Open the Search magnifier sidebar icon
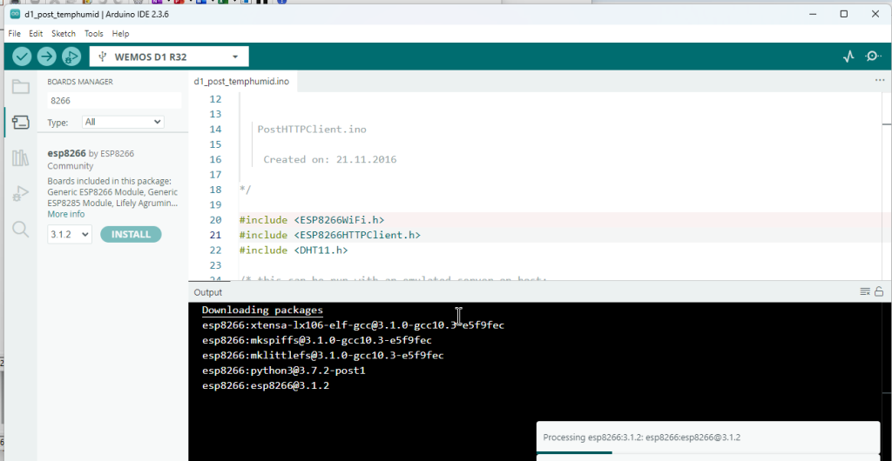The height and width of the screenshot is (461, 892). (x=20, y=230)
